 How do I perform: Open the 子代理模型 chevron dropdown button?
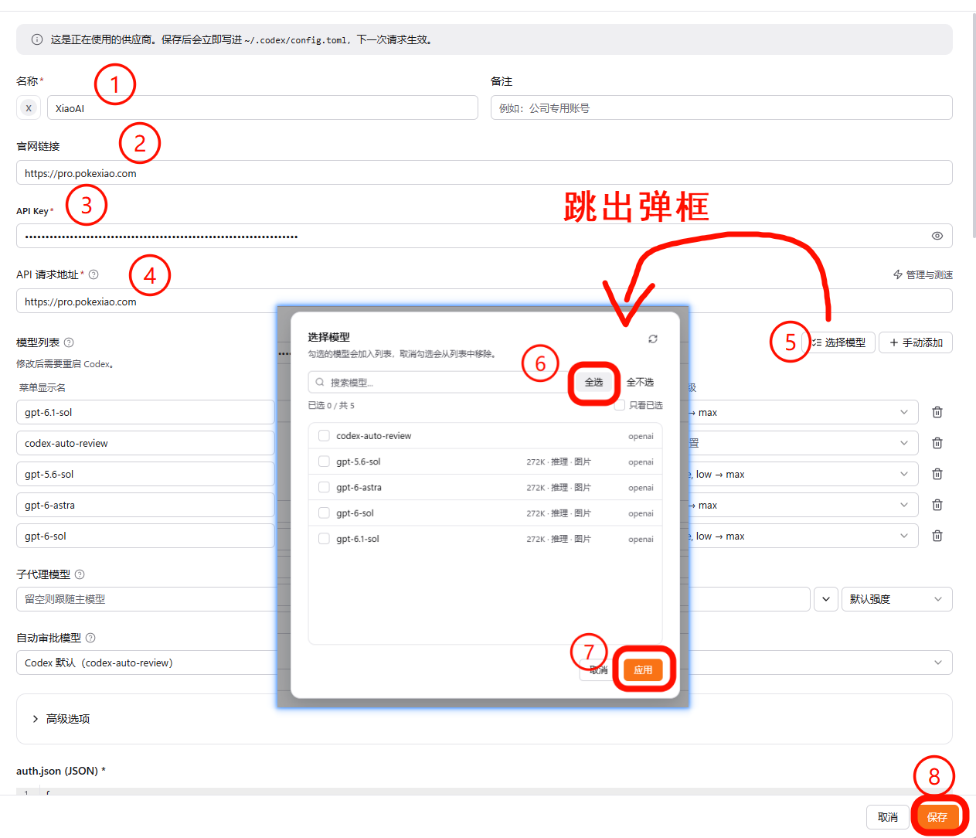(826, 599)
